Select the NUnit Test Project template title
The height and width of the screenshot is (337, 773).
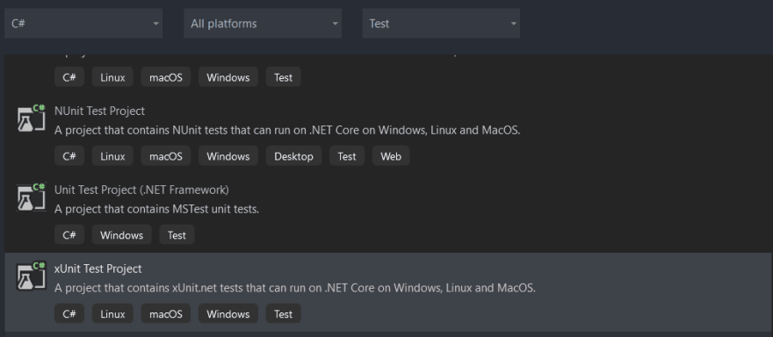click(x=99, y=111)
